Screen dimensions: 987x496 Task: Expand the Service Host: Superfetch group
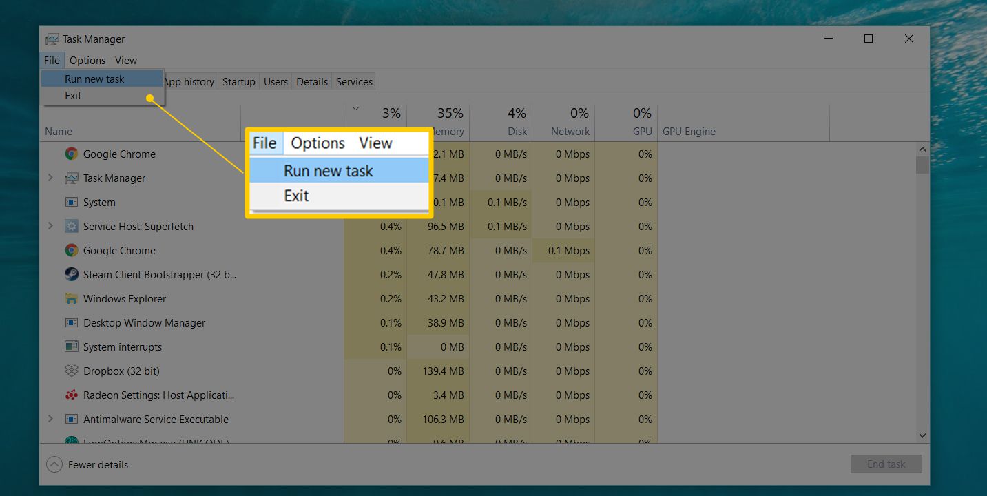(x=50, y=226)
